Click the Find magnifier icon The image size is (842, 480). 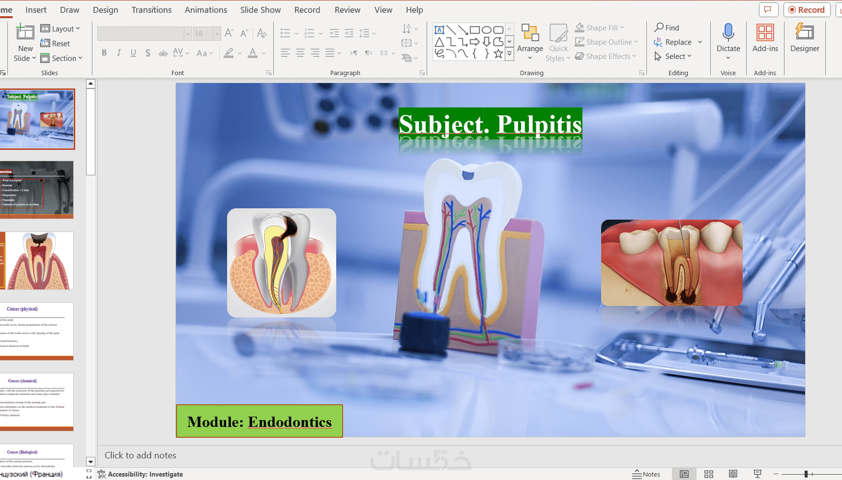pos(659,27)
